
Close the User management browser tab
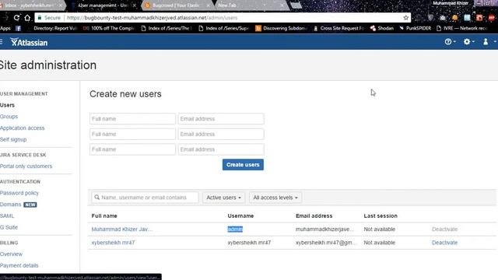click(135, 5)
